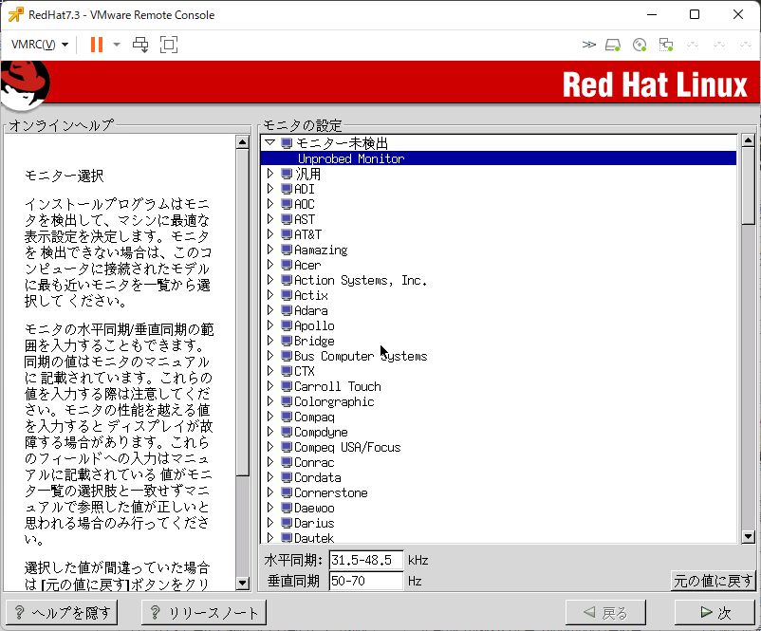Open the power options dropdown arrow

[117, 45]
